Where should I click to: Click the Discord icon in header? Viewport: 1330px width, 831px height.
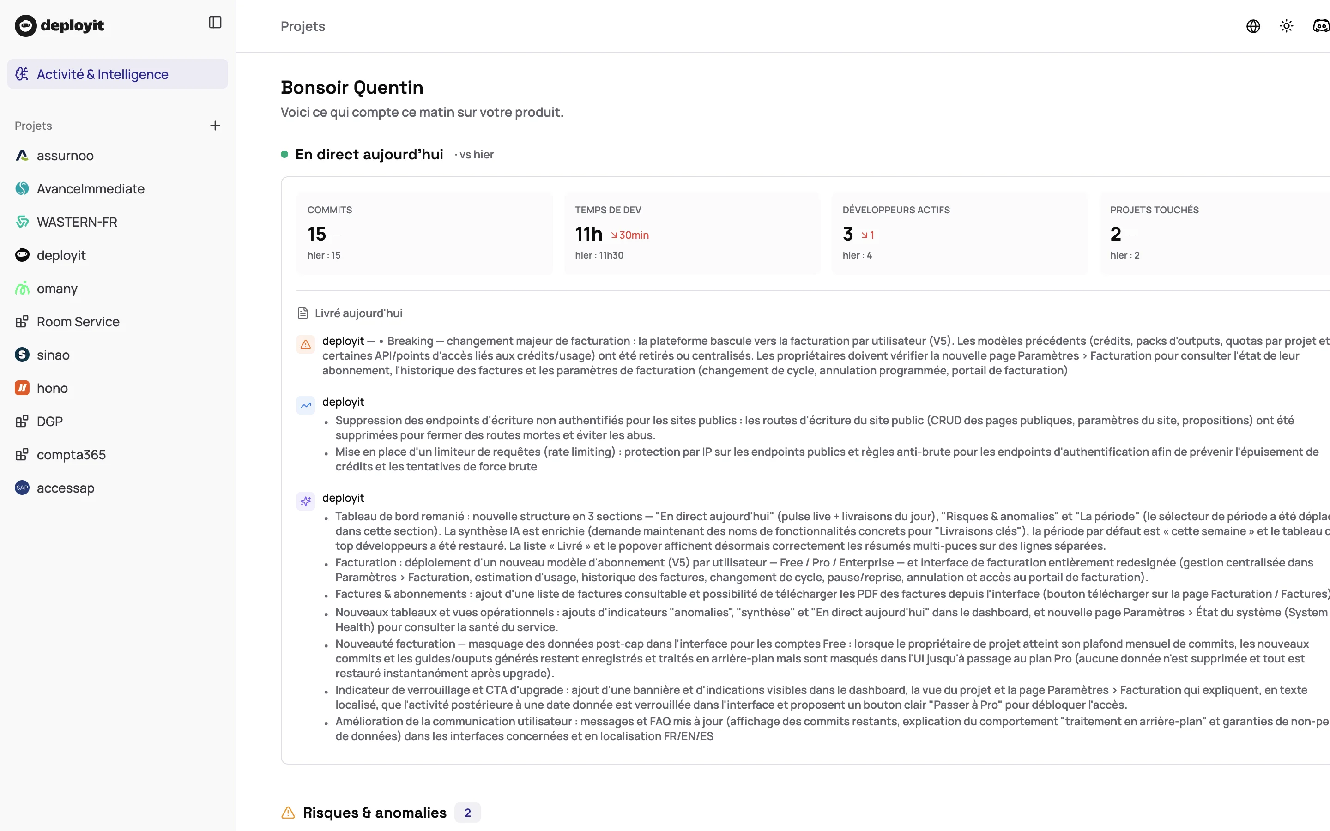point(1321,26)
